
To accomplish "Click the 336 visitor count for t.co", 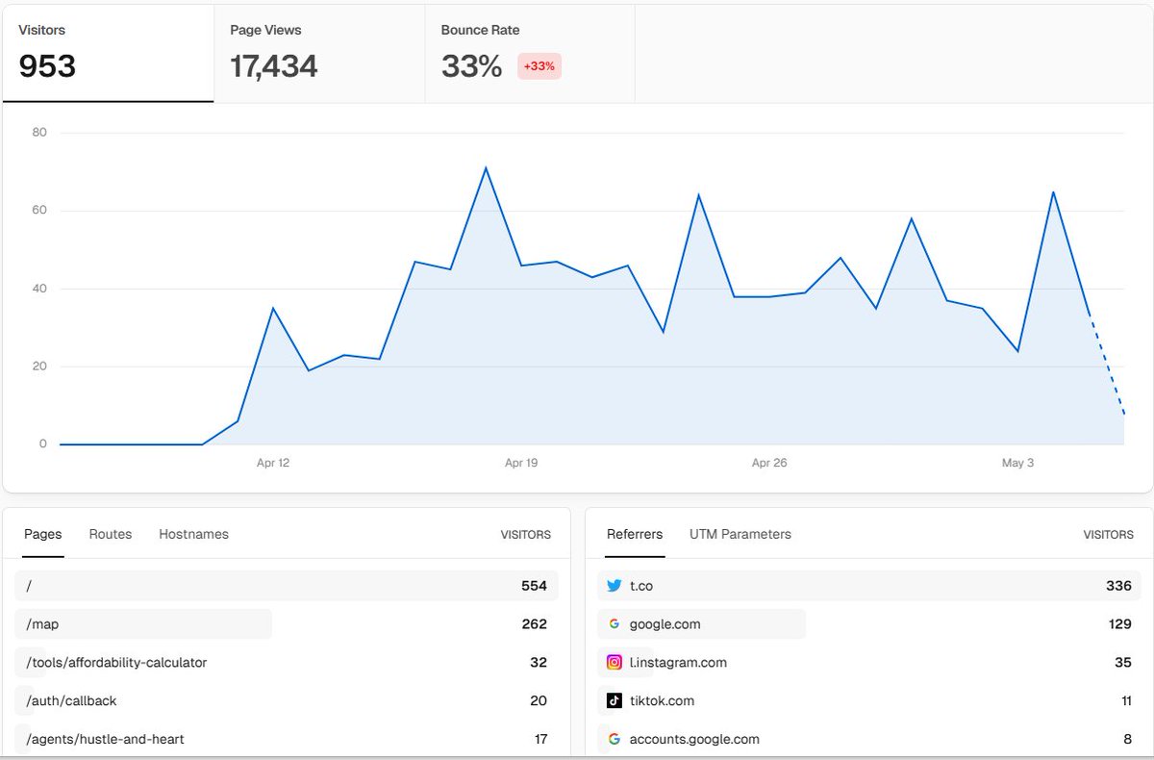I will [x=1118, y=586].
